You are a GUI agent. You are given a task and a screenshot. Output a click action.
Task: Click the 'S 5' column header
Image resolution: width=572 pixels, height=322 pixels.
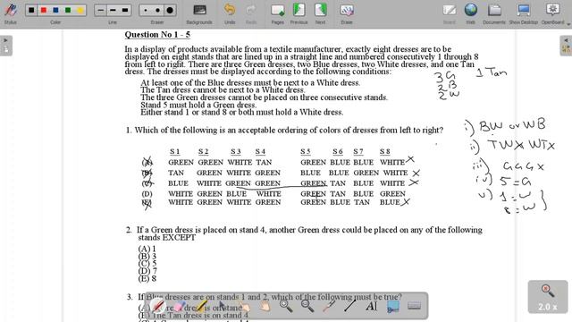pos(306,151)
